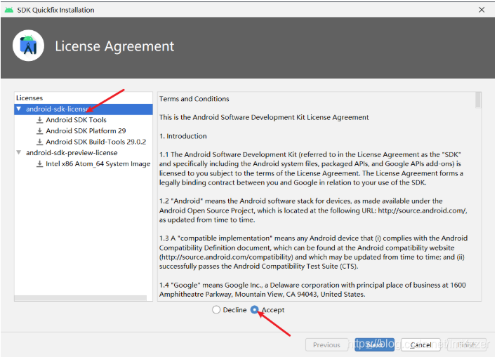The height and width of the screenshot is (357, 497).
Task: Click the Android Studio logo in header
Action: point(28,46)
